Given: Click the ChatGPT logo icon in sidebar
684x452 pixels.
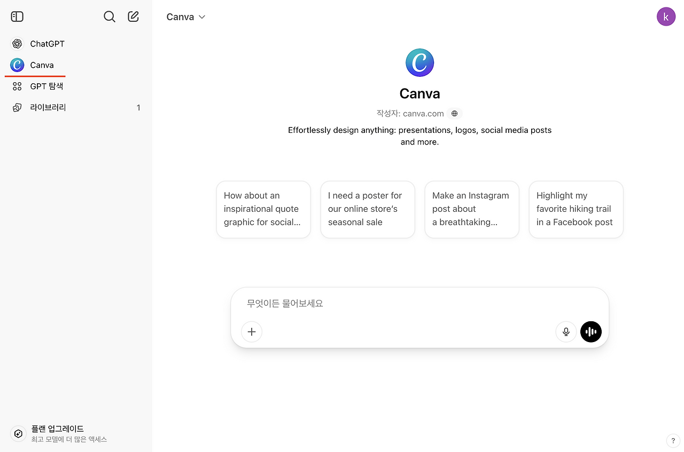Looking at the screenshot, I should [x=17, y=44].
